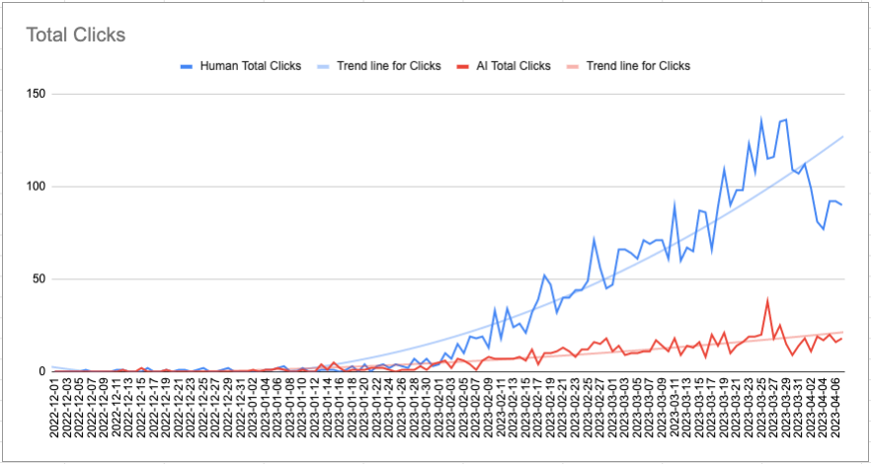Click the blue Human Total Clicks legend marker
The height and width of the screenshot is (464, 871).
[188, 66]
